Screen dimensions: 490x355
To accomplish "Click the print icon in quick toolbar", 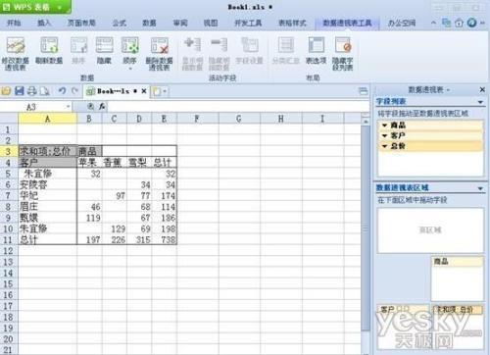I will click(31, 91).
